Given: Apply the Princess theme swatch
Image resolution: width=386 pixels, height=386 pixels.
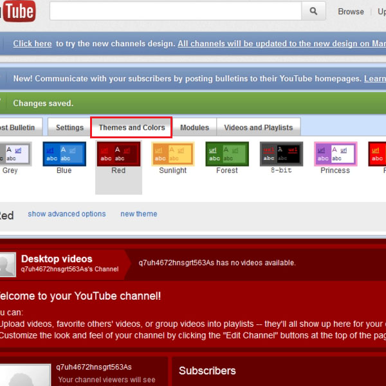Looking at the screenshot, I should (x=336, y=154).
